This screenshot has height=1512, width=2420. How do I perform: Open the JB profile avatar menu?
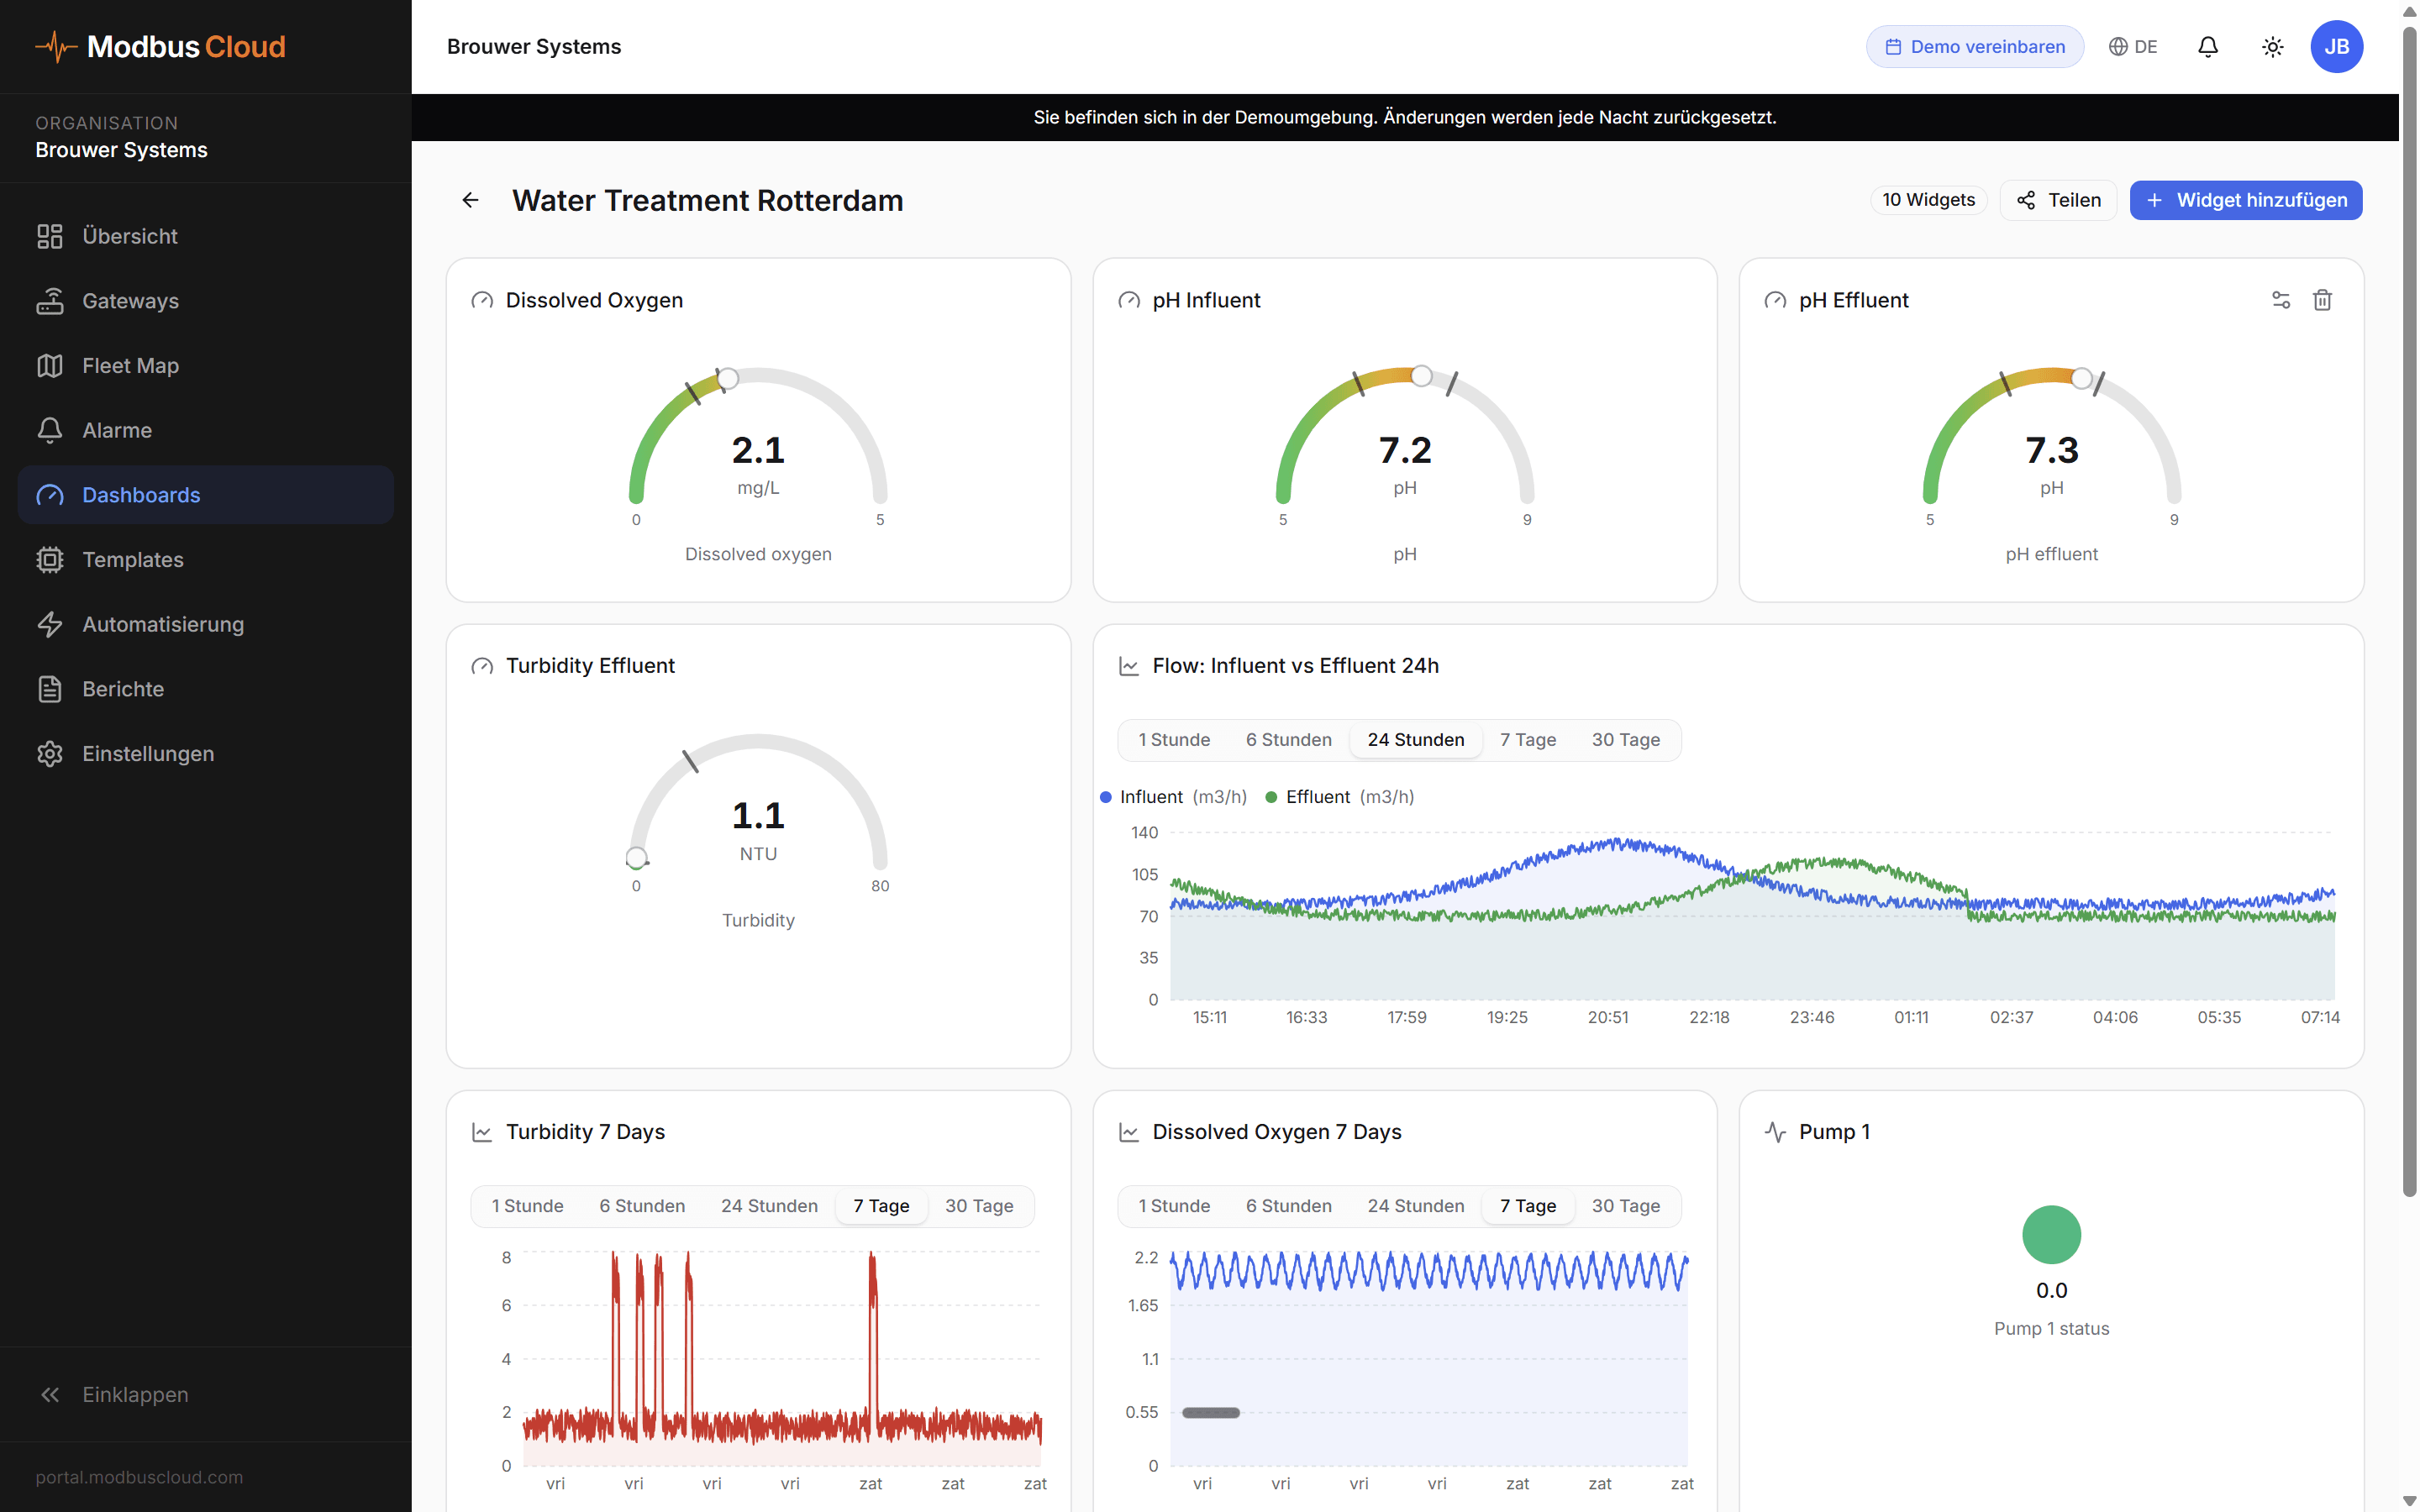[2337, 46]
